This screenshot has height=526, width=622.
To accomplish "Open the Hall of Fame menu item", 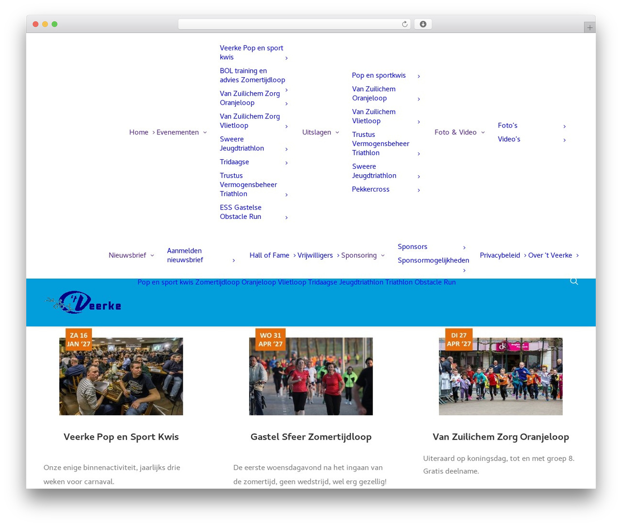I will pos(269,255).
